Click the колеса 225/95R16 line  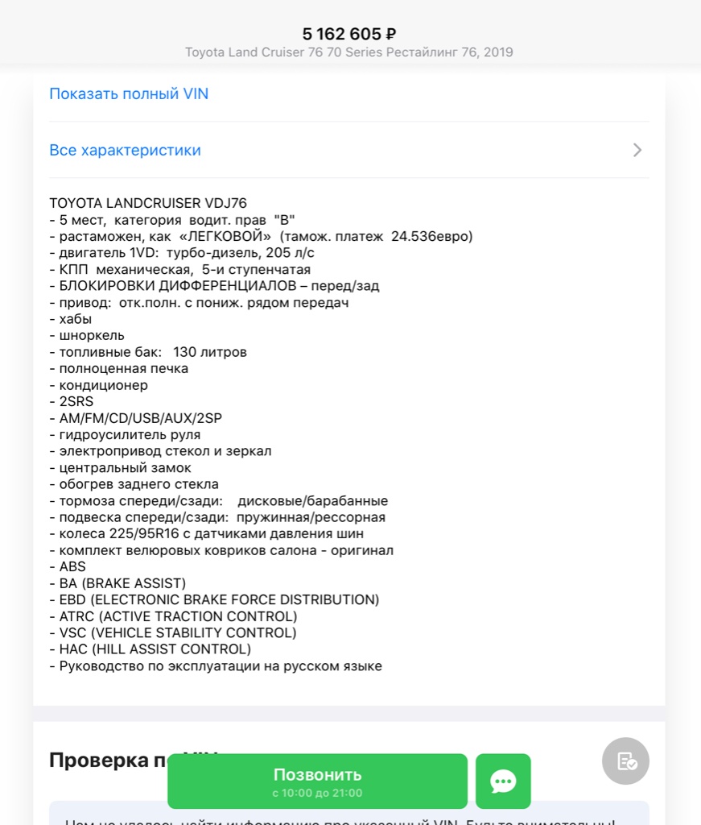click(207, 533)
